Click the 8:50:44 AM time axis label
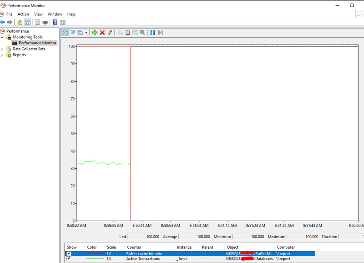 tap(142, 225)
